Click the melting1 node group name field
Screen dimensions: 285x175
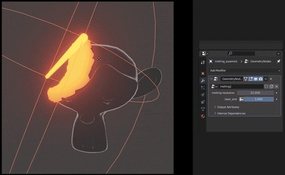point(241,86)
